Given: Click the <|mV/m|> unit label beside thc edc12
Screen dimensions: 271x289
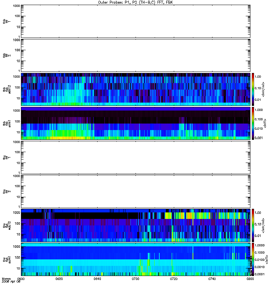Looking at the screenshot, I should [x=263, y=225].
